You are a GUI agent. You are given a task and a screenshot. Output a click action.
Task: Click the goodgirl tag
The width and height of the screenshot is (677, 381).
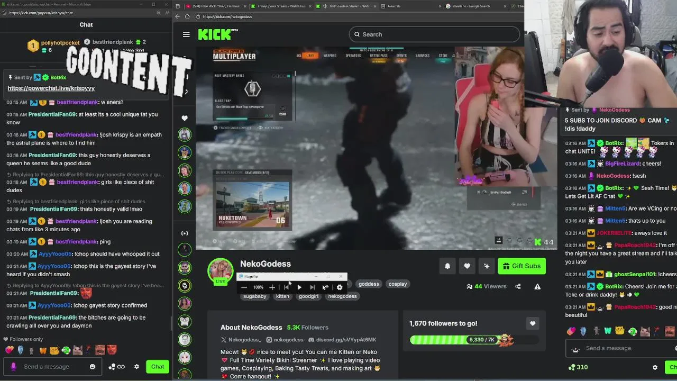click(308, 296)
